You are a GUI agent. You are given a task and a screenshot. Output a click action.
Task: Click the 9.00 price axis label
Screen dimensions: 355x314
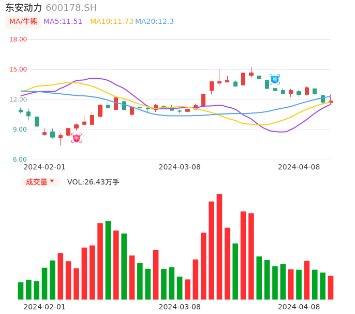click(x=20, y=130)
